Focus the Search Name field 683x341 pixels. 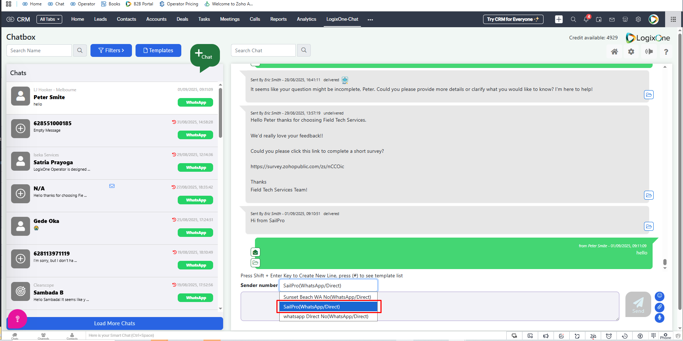39,50
